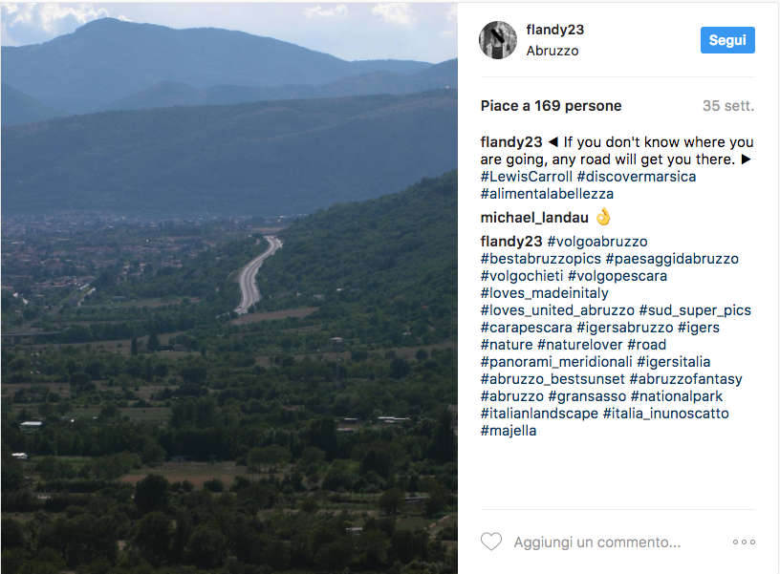Click the 35 sett. post timestamp
Screen dimensions: 780x574
[x=728, y=106]
